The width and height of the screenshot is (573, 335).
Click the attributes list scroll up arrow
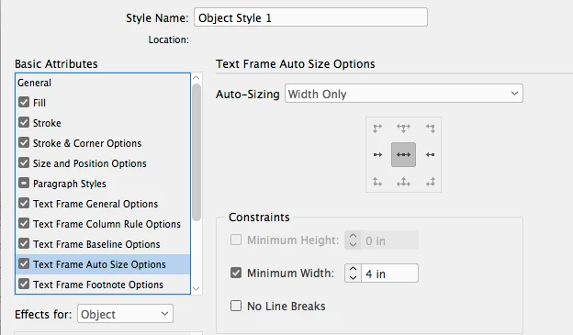tap(197, 77)
